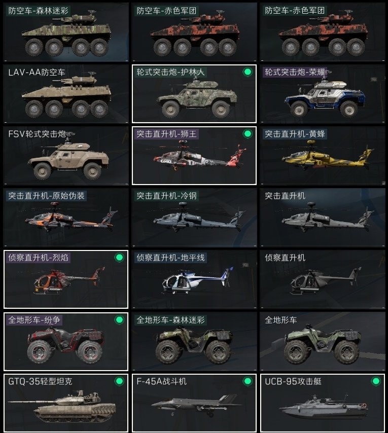This screenshot has height=433, width=388.
Task: Select the yellow 突击直升机-黄蜂 helicopter
Action: pyautogui.click(x=323, y=156)
